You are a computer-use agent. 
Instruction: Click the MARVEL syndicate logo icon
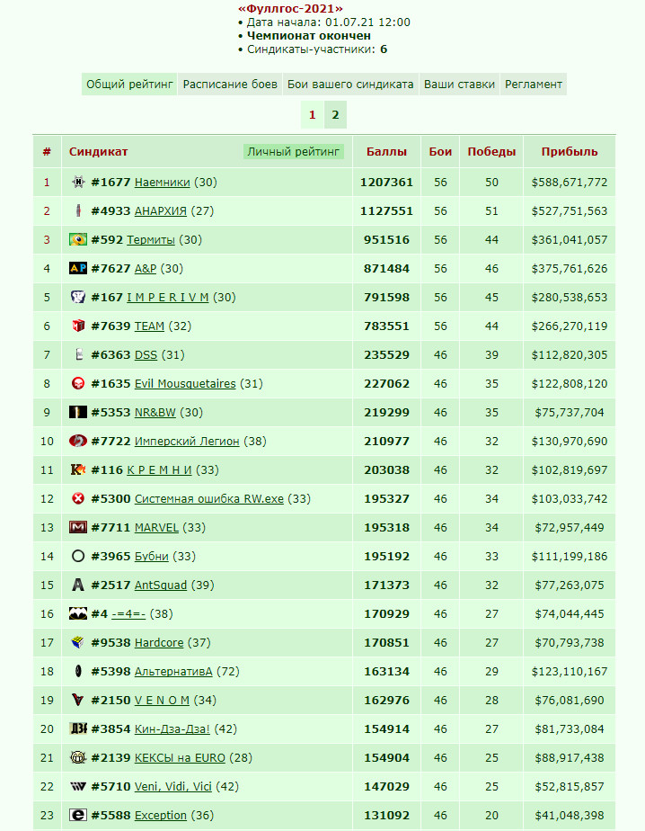[x=78, y=527]
